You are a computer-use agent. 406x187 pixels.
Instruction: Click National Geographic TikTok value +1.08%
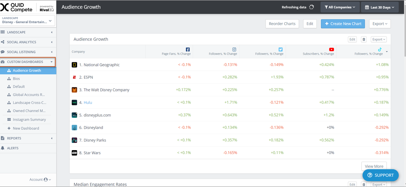(382, 65)
